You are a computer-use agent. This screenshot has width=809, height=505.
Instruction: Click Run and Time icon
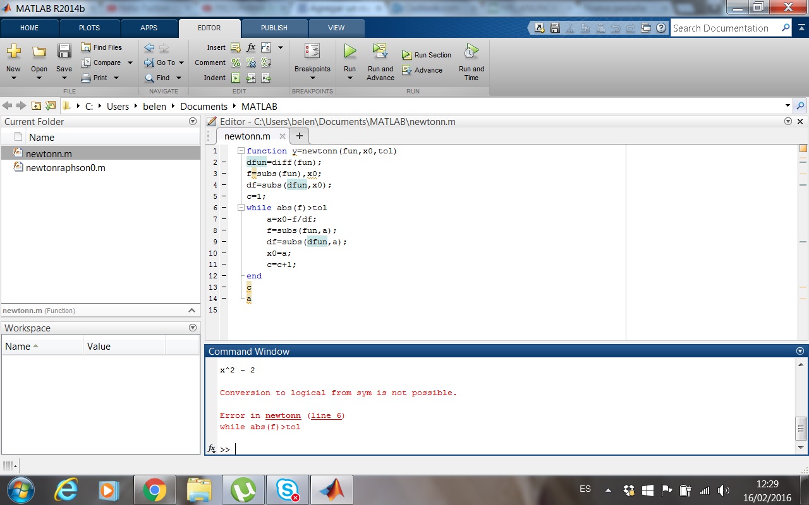point(471,51)
